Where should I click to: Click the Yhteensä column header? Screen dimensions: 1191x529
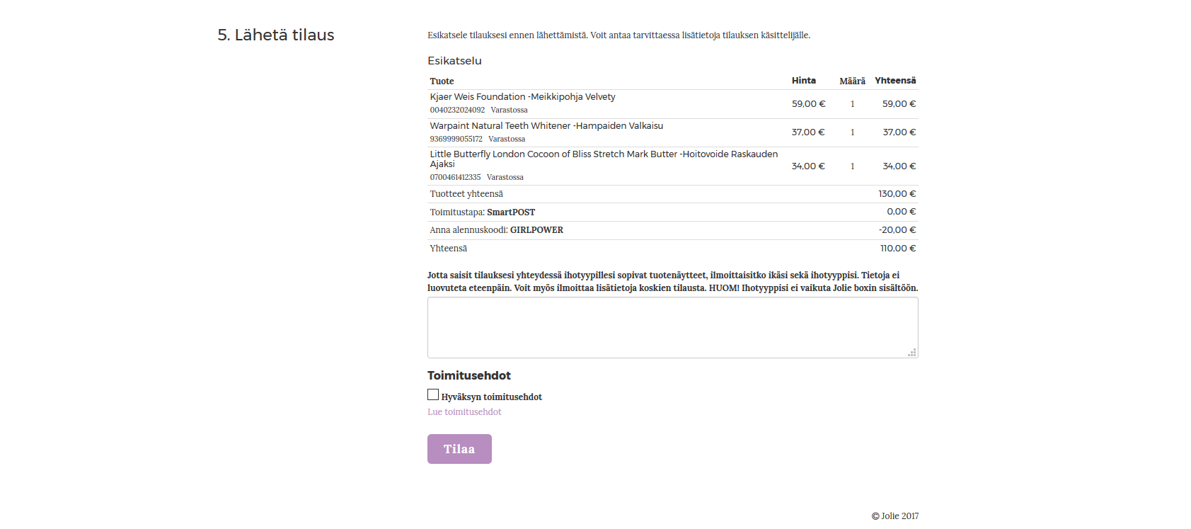coord(894,81)
